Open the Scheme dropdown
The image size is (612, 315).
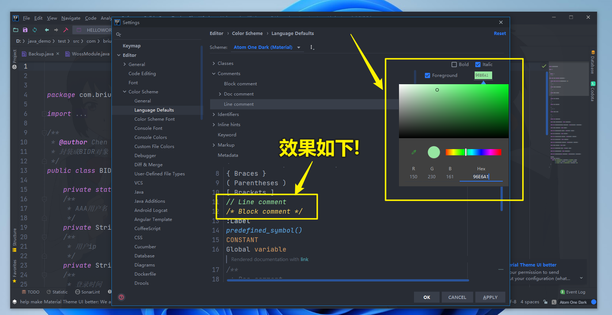tap(267, 47)
